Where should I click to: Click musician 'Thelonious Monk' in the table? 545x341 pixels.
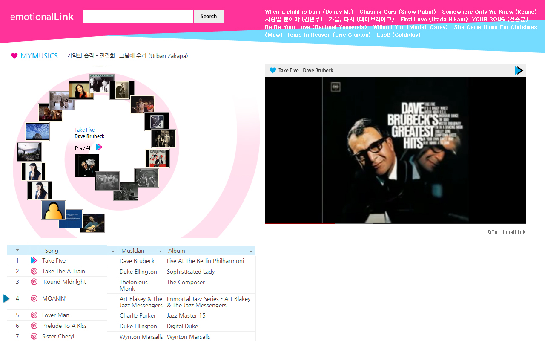(x=134, y=285)
